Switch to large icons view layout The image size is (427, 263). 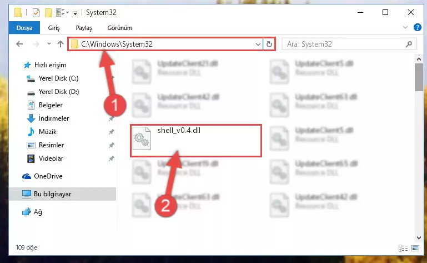[x=415, y=248]
